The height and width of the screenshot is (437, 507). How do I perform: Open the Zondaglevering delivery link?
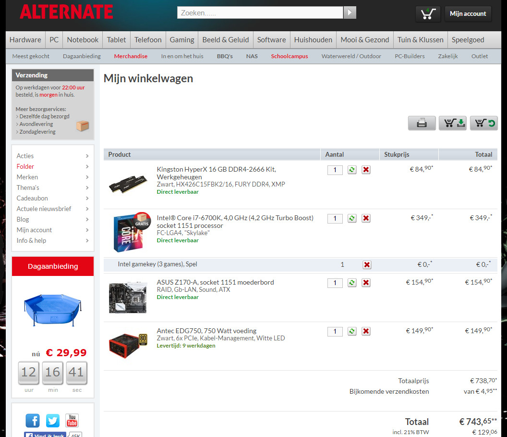(x=37, y=132)
